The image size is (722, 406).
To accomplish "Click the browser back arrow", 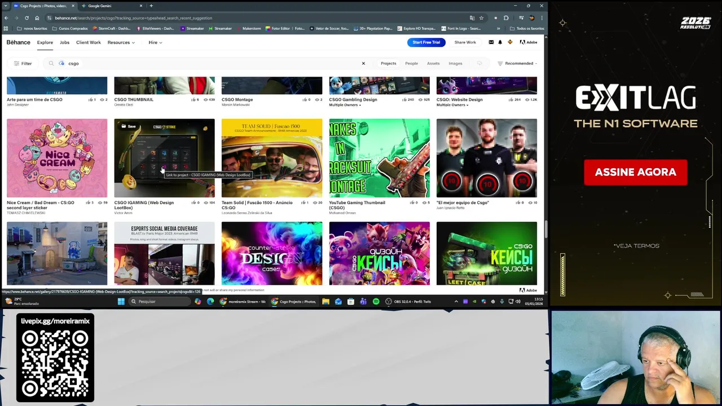I will click(6, 18).
